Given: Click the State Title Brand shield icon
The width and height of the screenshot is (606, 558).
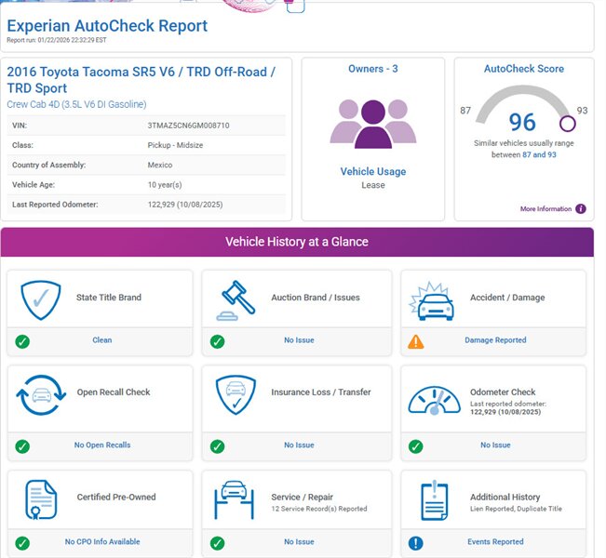Looking at the screenshot, I should point(41,299).
